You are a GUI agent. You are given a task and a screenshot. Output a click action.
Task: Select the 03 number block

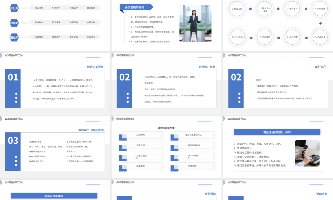click(x=13, y=152)
